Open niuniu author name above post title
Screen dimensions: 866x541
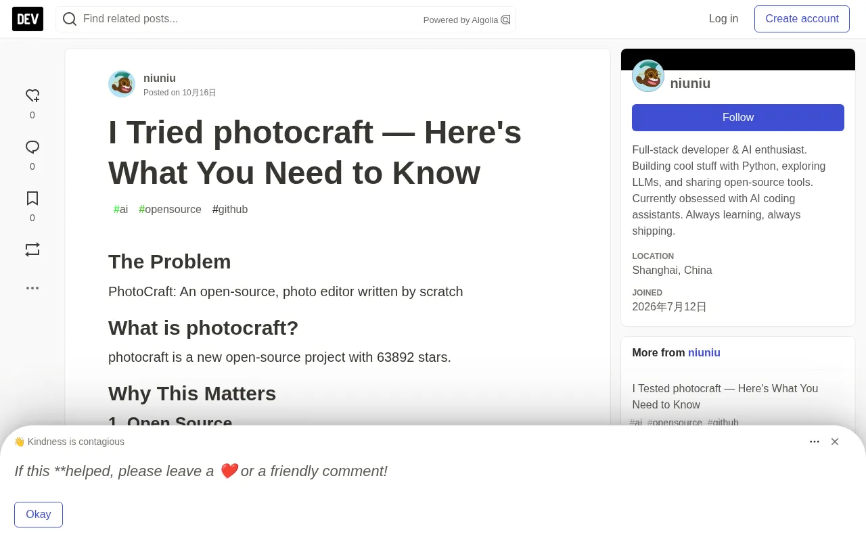coord(160,78)
